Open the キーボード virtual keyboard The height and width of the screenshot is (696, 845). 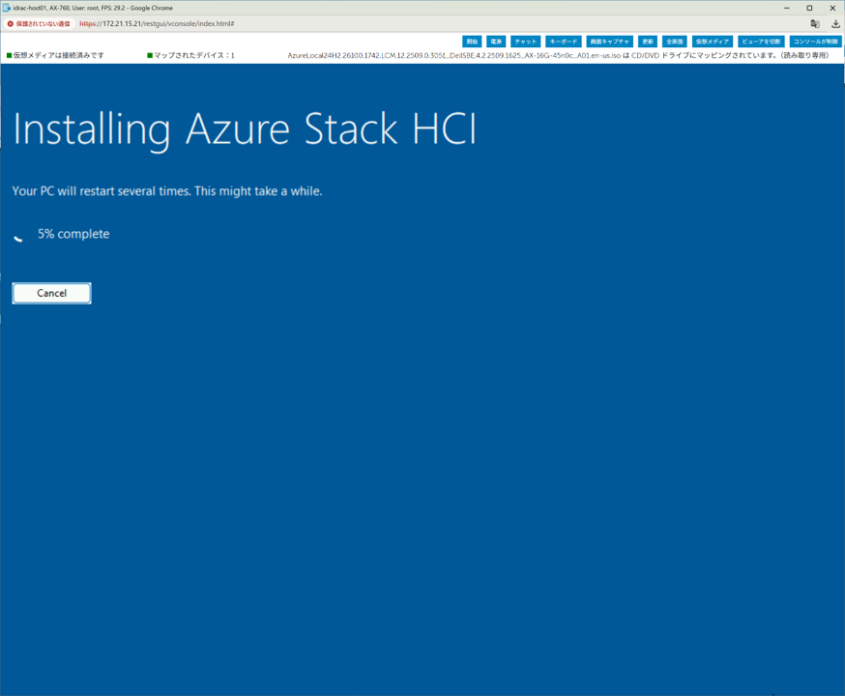(563, 42)
